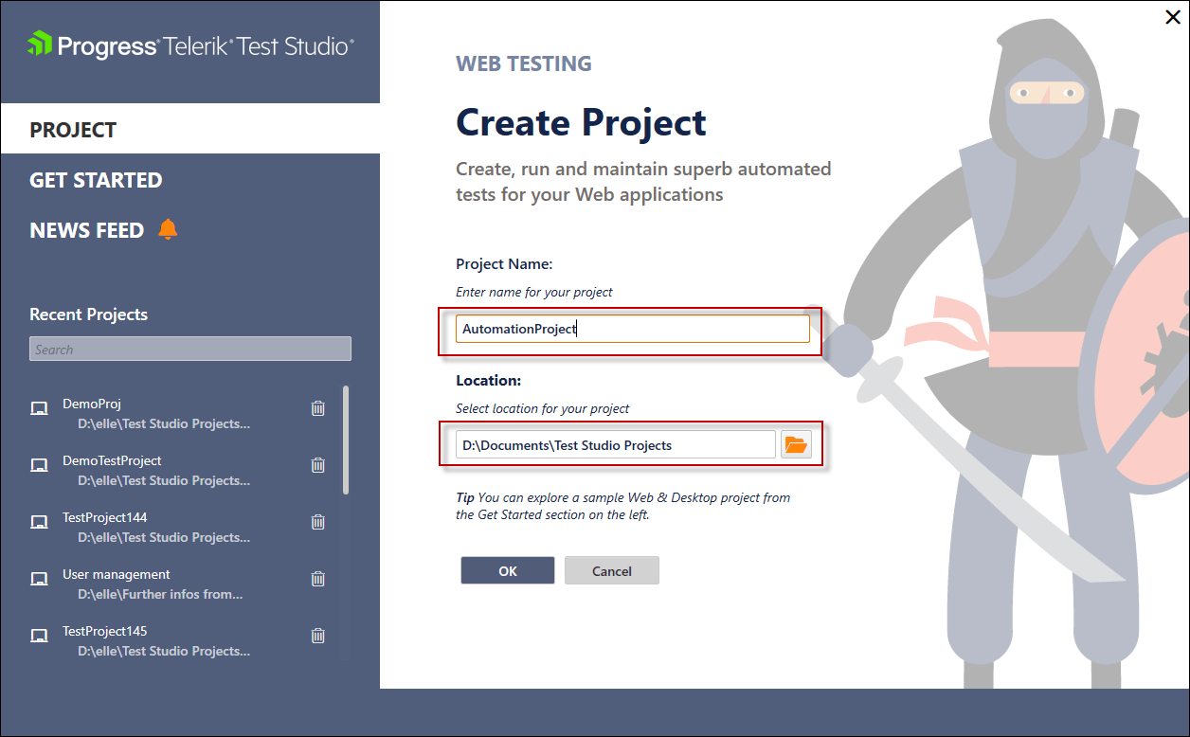Click the TestProject144 computer icon
Image resolution: width=1190 pixels, height=737 pixels.
[x=39, y=522]
